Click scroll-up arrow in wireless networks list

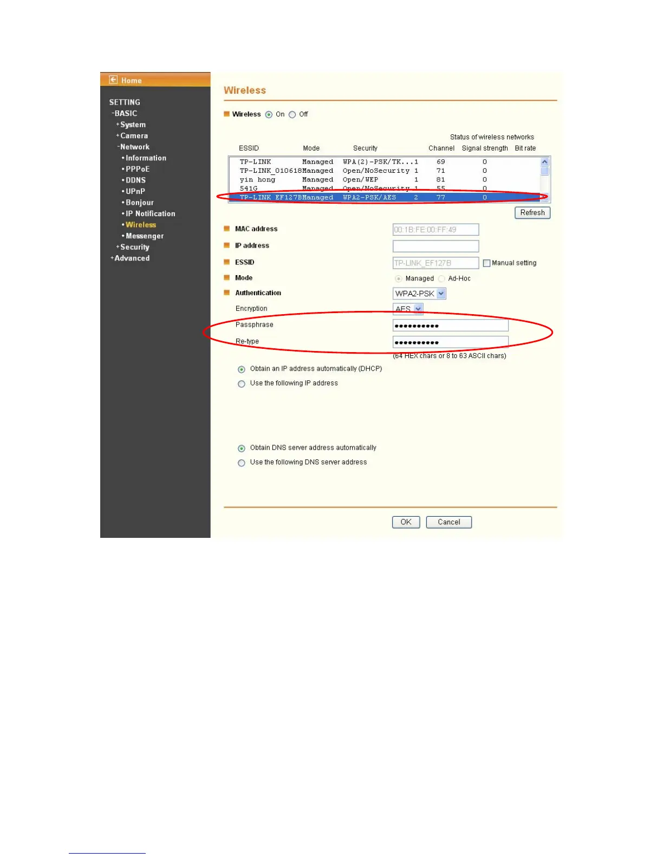[x=545, y=162]
